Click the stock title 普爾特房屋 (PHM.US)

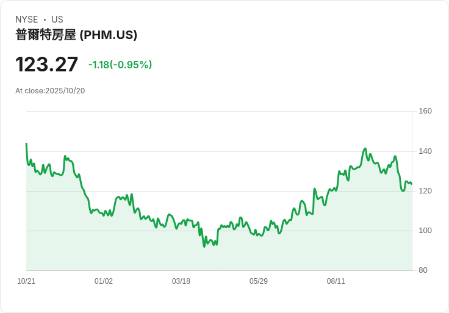[x=76, y=35]
